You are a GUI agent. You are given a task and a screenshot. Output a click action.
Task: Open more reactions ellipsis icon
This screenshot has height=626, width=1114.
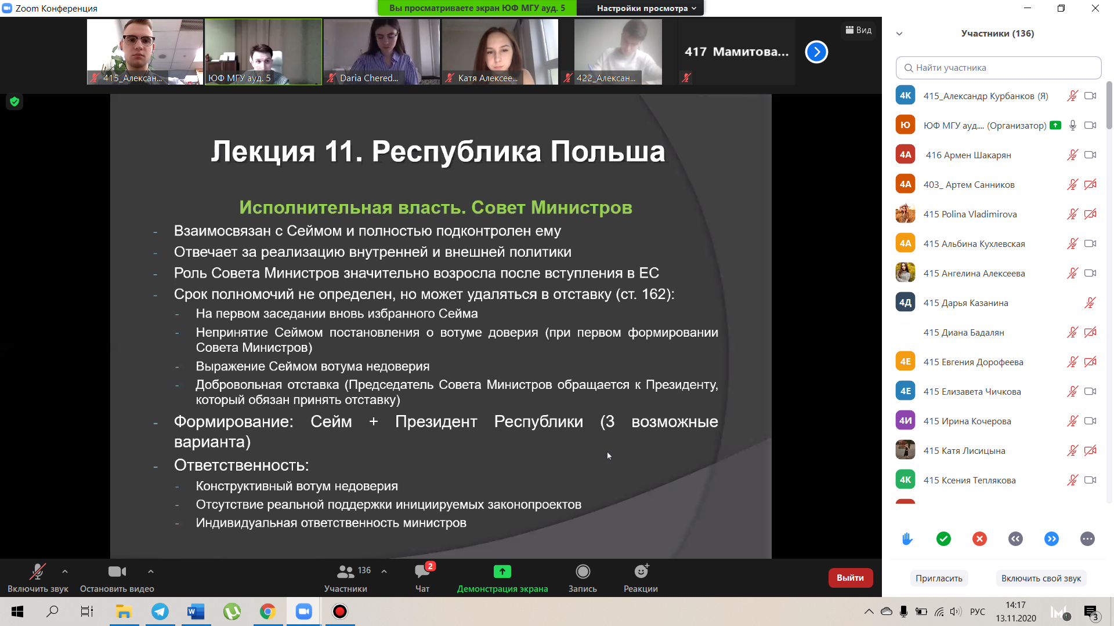(1087, 539)
